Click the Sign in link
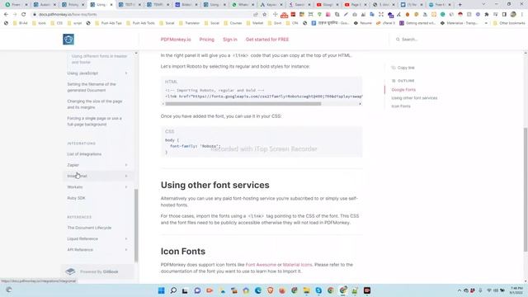 [x=230, y=40]
